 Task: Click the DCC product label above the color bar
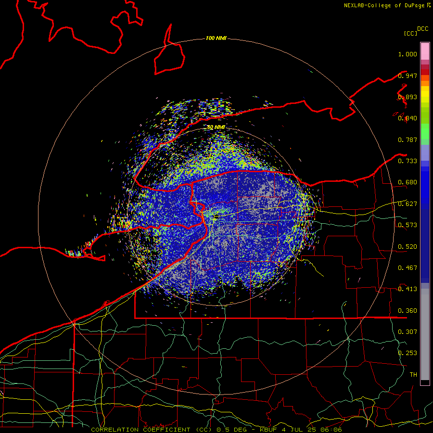(422, 29)
